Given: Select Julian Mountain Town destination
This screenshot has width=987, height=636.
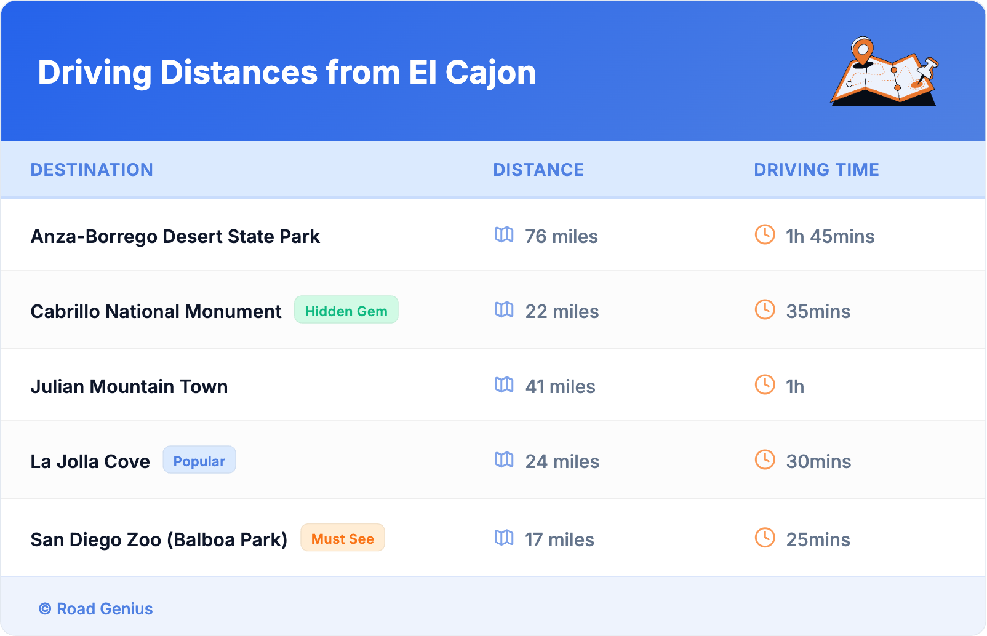Looking at the screenshot, I should (129, 387).
